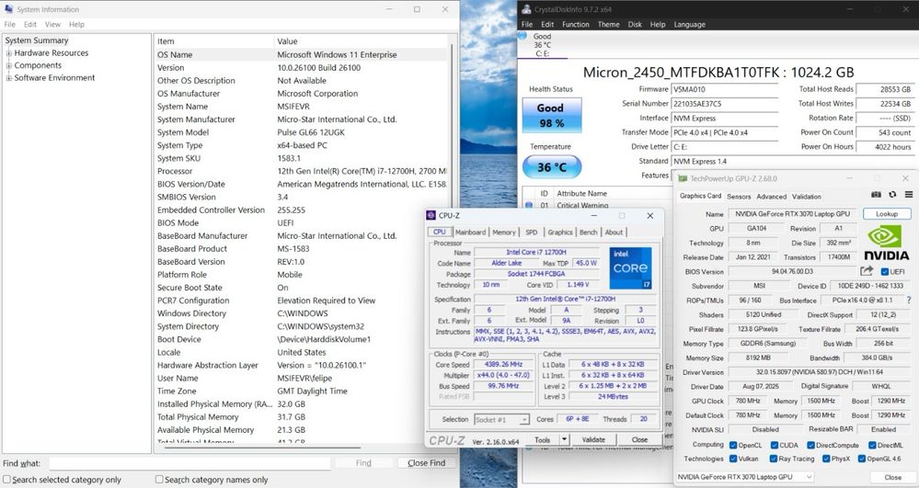The height and width of the screenshot is (488, 919).
Task: Toggle the CUDA checkbox
Action: tap(775, 445)
